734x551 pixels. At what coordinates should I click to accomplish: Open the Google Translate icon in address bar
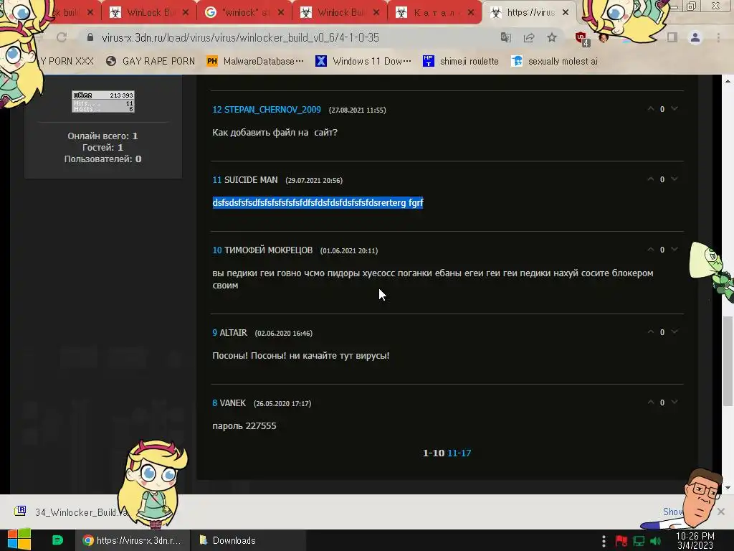pos(505,37)
